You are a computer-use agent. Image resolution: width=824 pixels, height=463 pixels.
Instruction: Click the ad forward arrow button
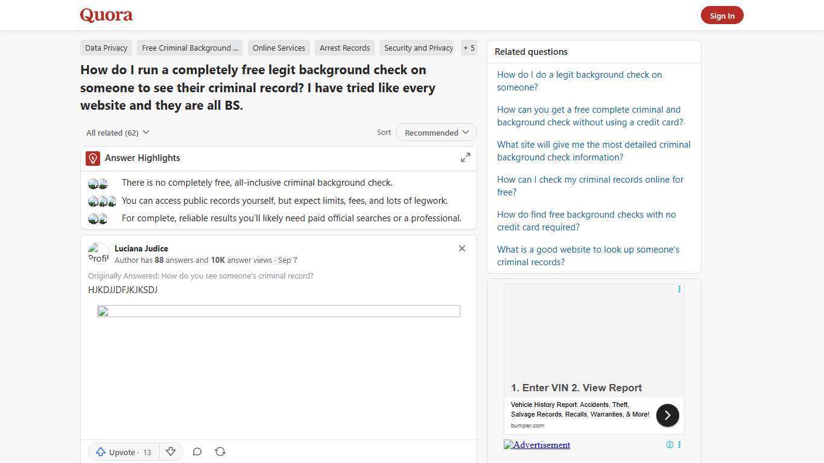(667, 415)
